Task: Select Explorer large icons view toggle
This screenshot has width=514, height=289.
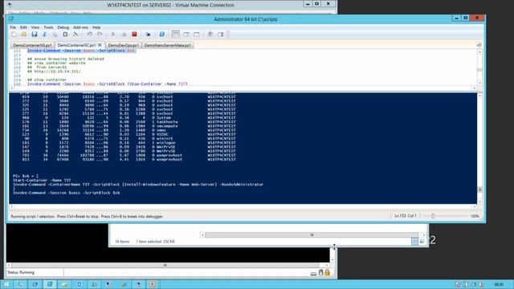Action: tap(422, 242)
